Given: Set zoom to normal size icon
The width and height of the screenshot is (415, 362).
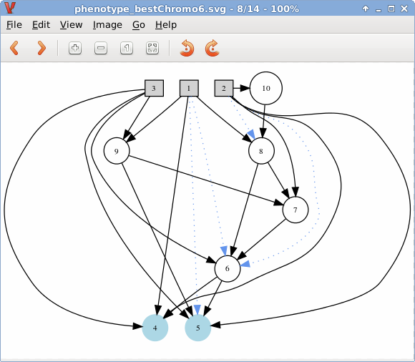Looking at the screenshot, I should [x=127, y=48].
